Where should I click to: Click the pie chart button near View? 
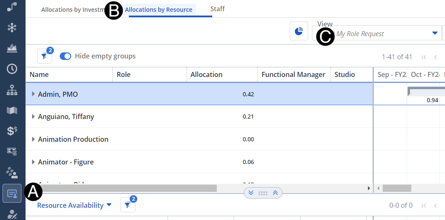(299, 32)
